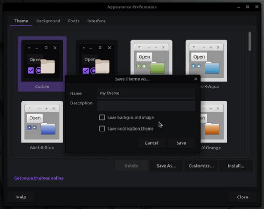Viewport: 264px width, 209px height.
Task: Select the green folder Mint-X theme
Action: (x=152, y=57)
